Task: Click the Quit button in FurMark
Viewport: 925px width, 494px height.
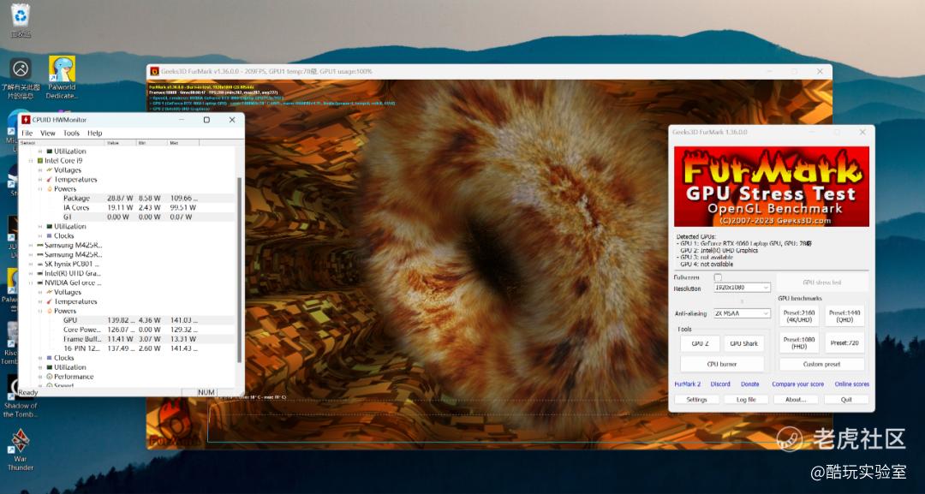Action: 846,400
